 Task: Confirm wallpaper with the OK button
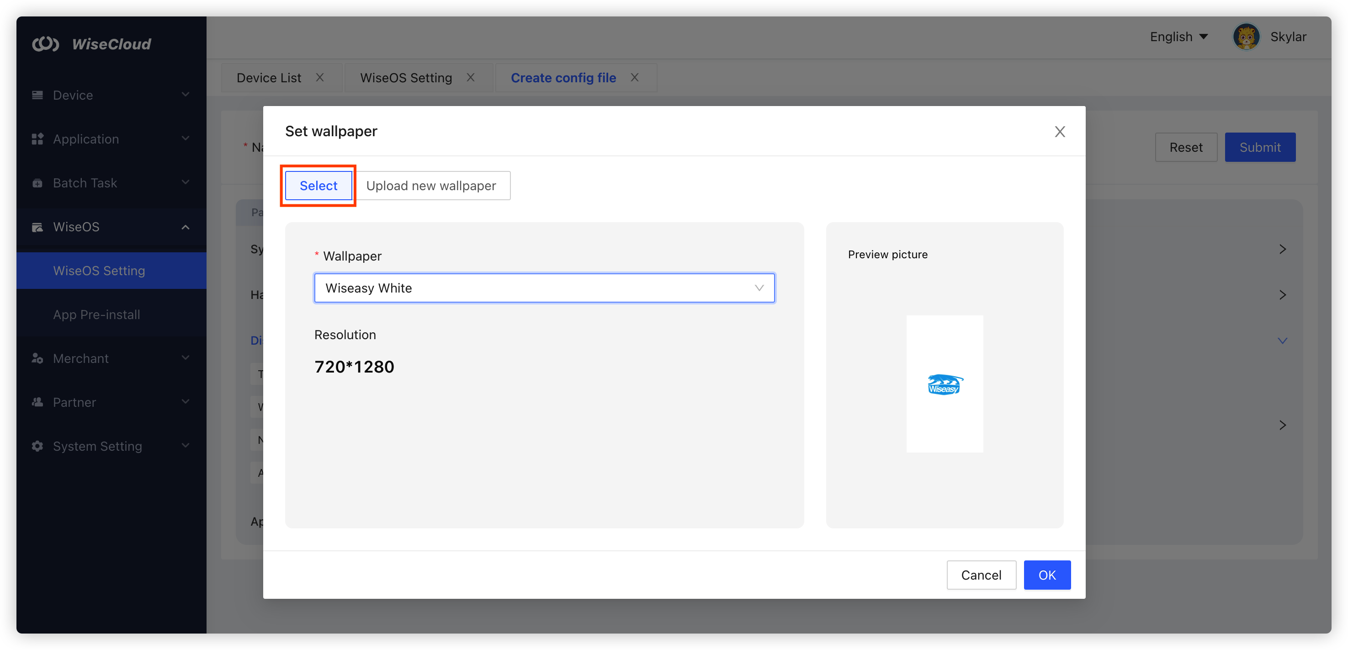point(1046,575)
